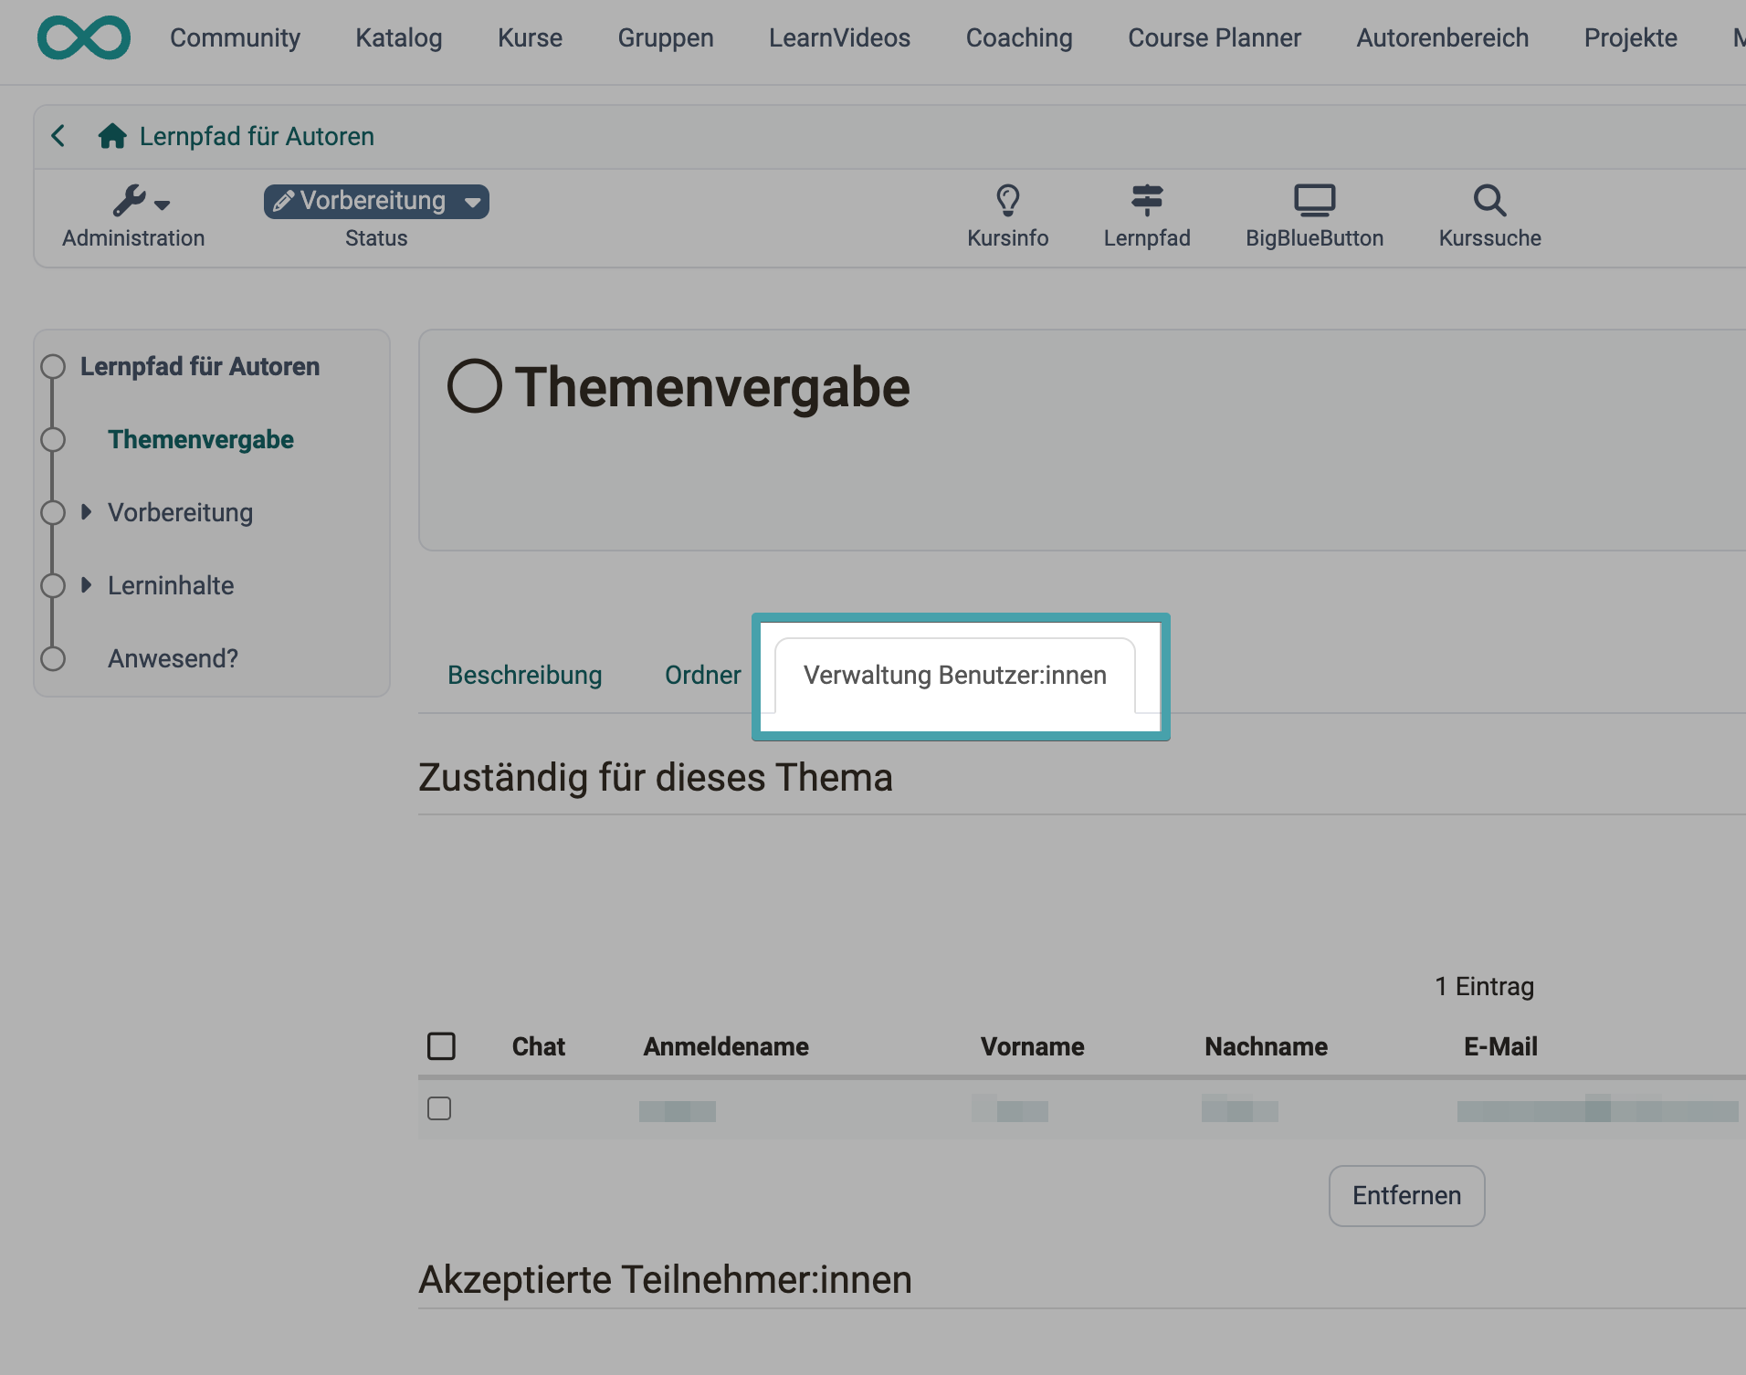Screen dimensions: 1746x1375
Task: Open the Community menu item
Action: 235,37
